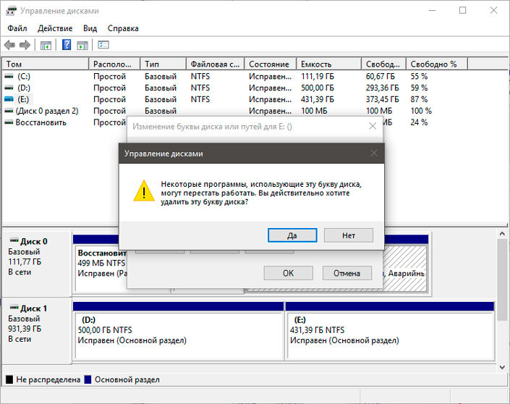
Task: Confirm with the Да button
Action: tap(292, 235)
